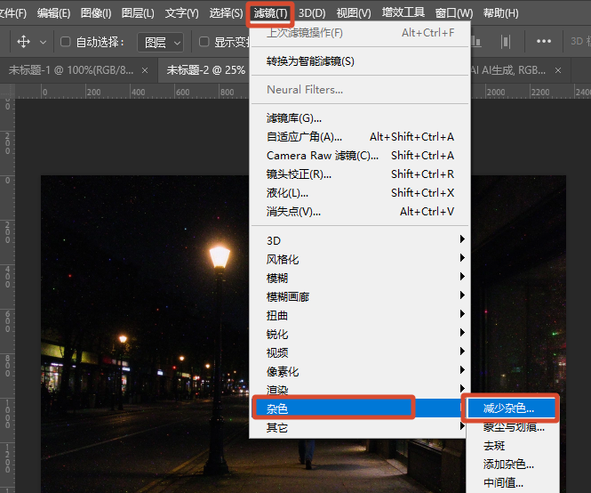This screenshot has width=591, height=493.
Task: Expand the 扭曲 submenu
Action: [360, 315]
